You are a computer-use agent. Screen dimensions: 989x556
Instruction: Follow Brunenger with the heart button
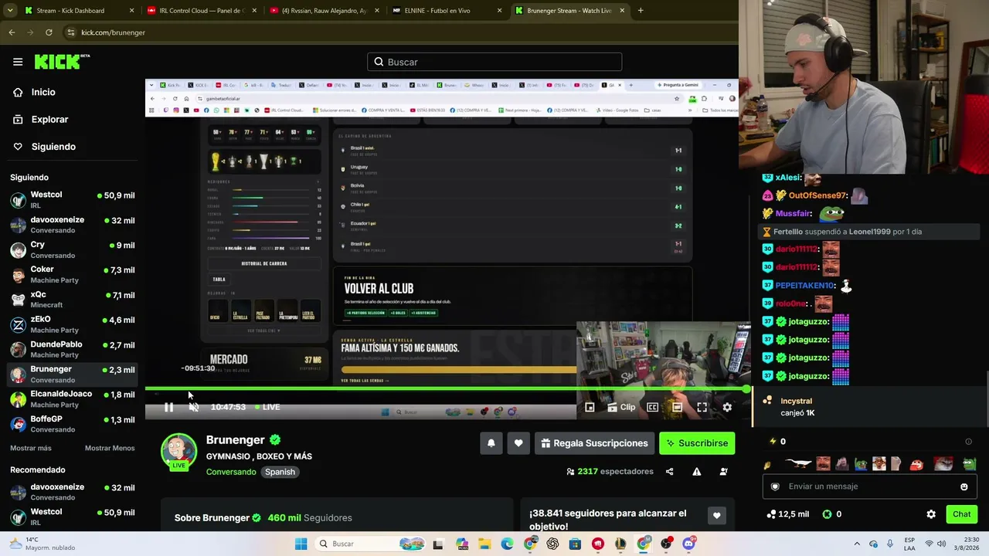click(x=518, y=443)
